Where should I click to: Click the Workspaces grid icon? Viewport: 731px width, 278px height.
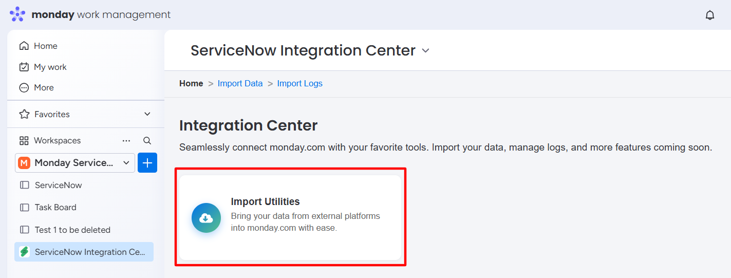click(24, 140)
